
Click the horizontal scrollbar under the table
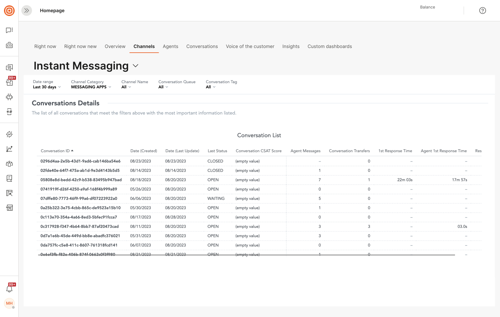point(247,255)
